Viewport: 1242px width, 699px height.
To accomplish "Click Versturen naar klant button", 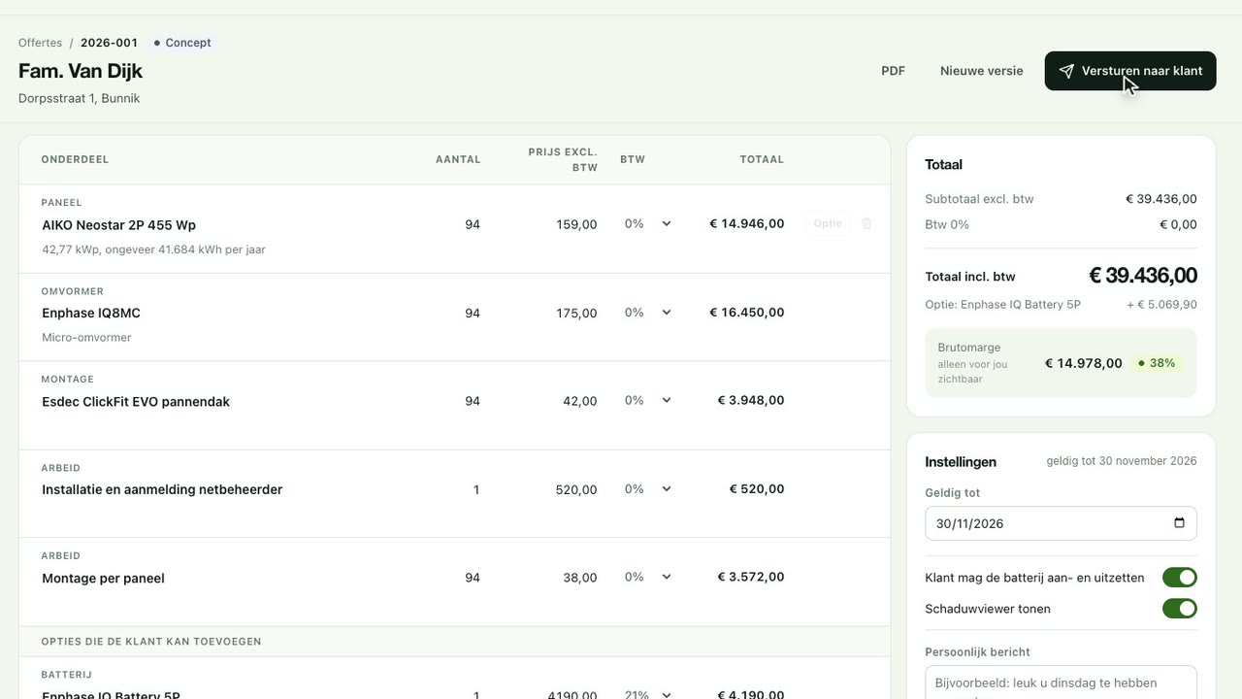I will point(1130,71).
